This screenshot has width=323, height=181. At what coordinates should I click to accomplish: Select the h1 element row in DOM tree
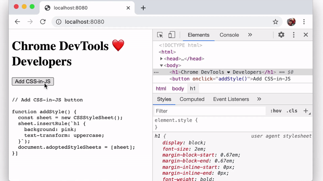[233, 72]
